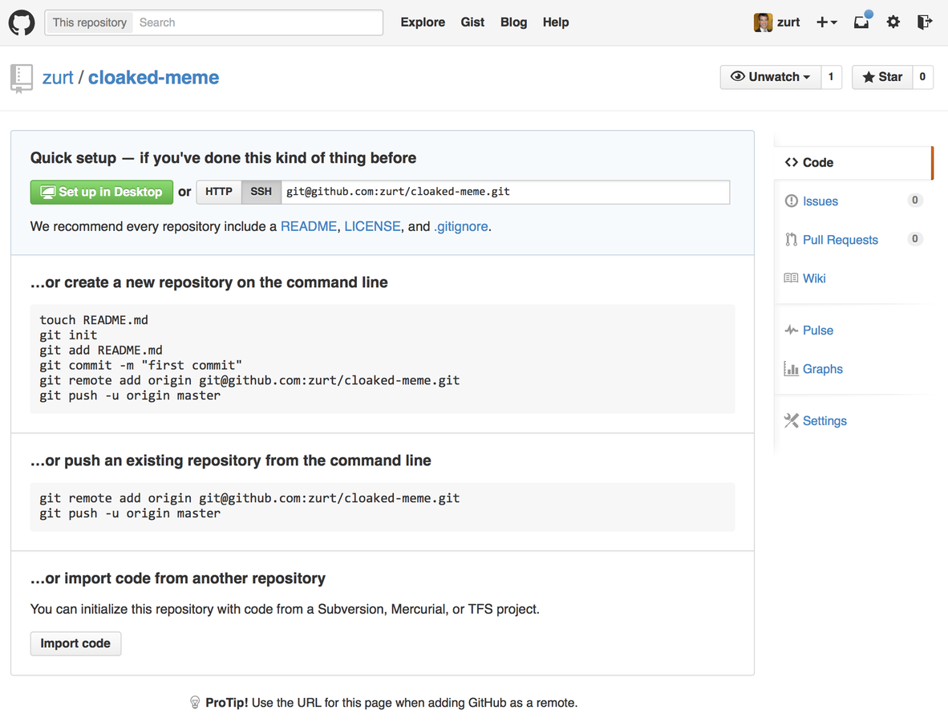Focus the Search input field

click(257, 22)
